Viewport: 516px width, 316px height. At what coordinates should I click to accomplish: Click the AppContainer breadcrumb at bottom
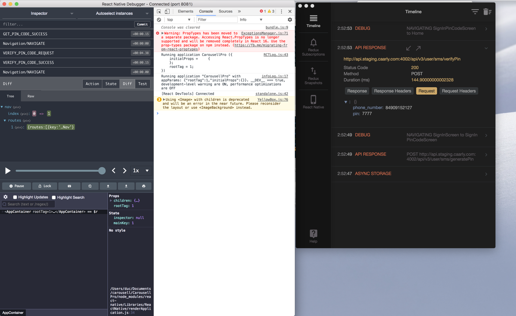13,313
